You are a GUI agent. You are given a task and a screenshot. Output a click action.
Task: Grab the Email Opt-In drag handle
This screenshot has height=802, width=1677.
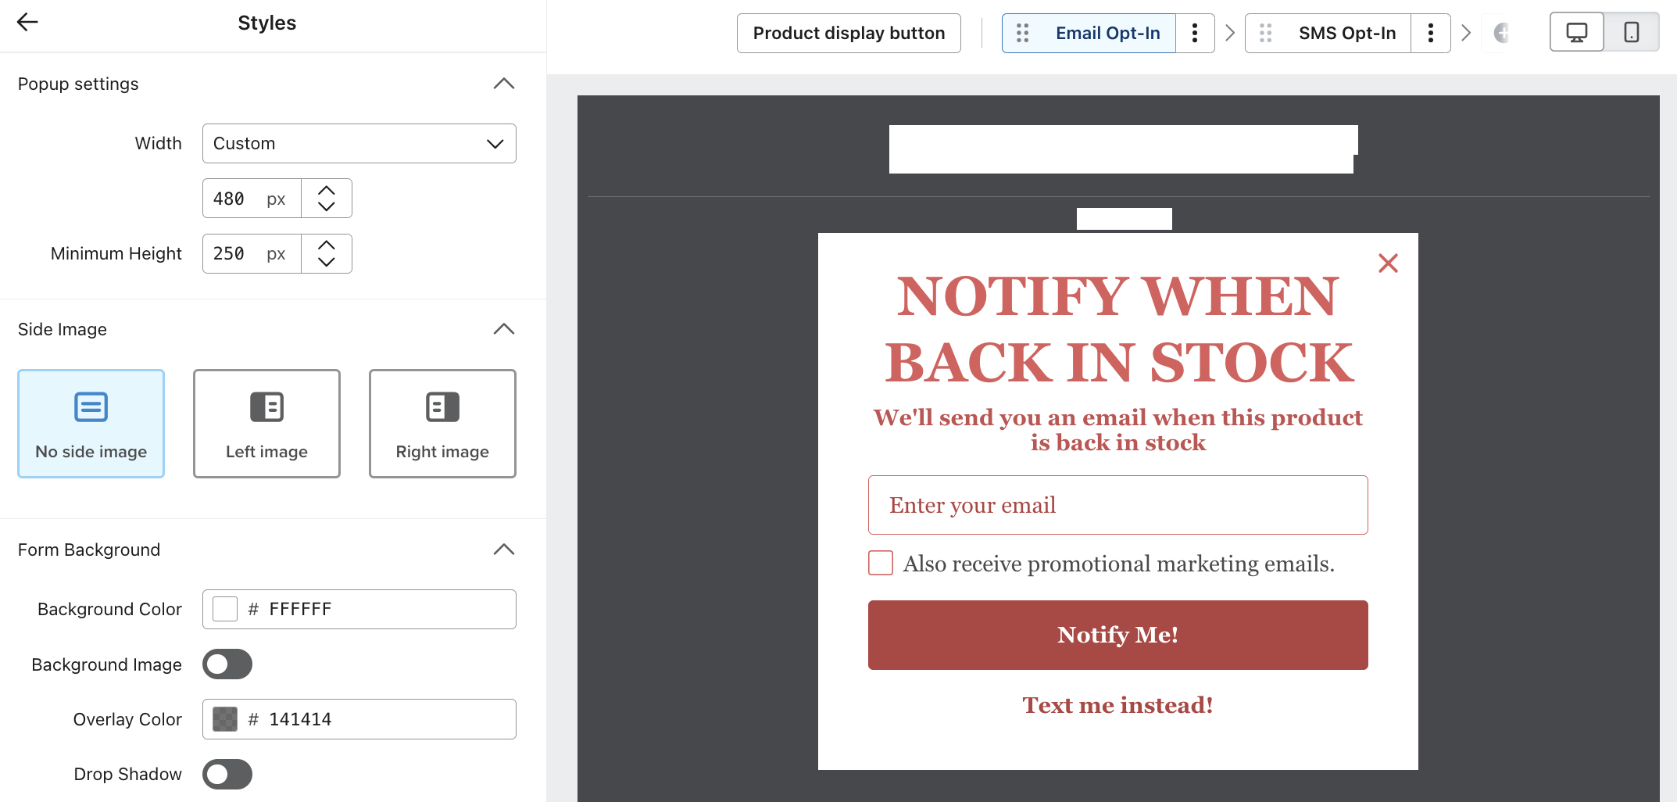(x=1022, y=33)
